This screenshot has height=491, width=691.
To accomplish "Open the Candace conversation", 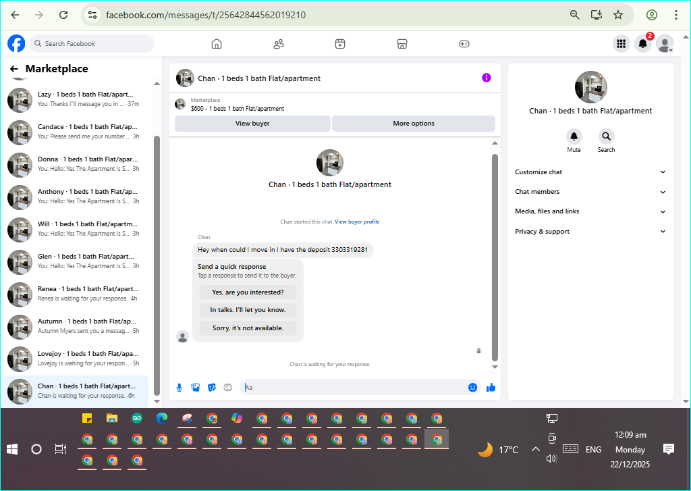I will click(x=76, y=132).
